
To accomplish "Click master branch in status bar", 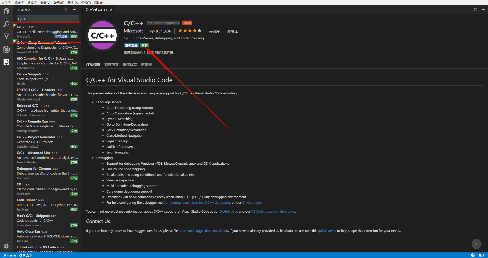I will point(10,255).
